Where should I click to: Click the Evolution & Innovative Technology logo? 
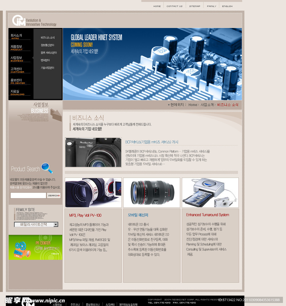coord(34,21)
